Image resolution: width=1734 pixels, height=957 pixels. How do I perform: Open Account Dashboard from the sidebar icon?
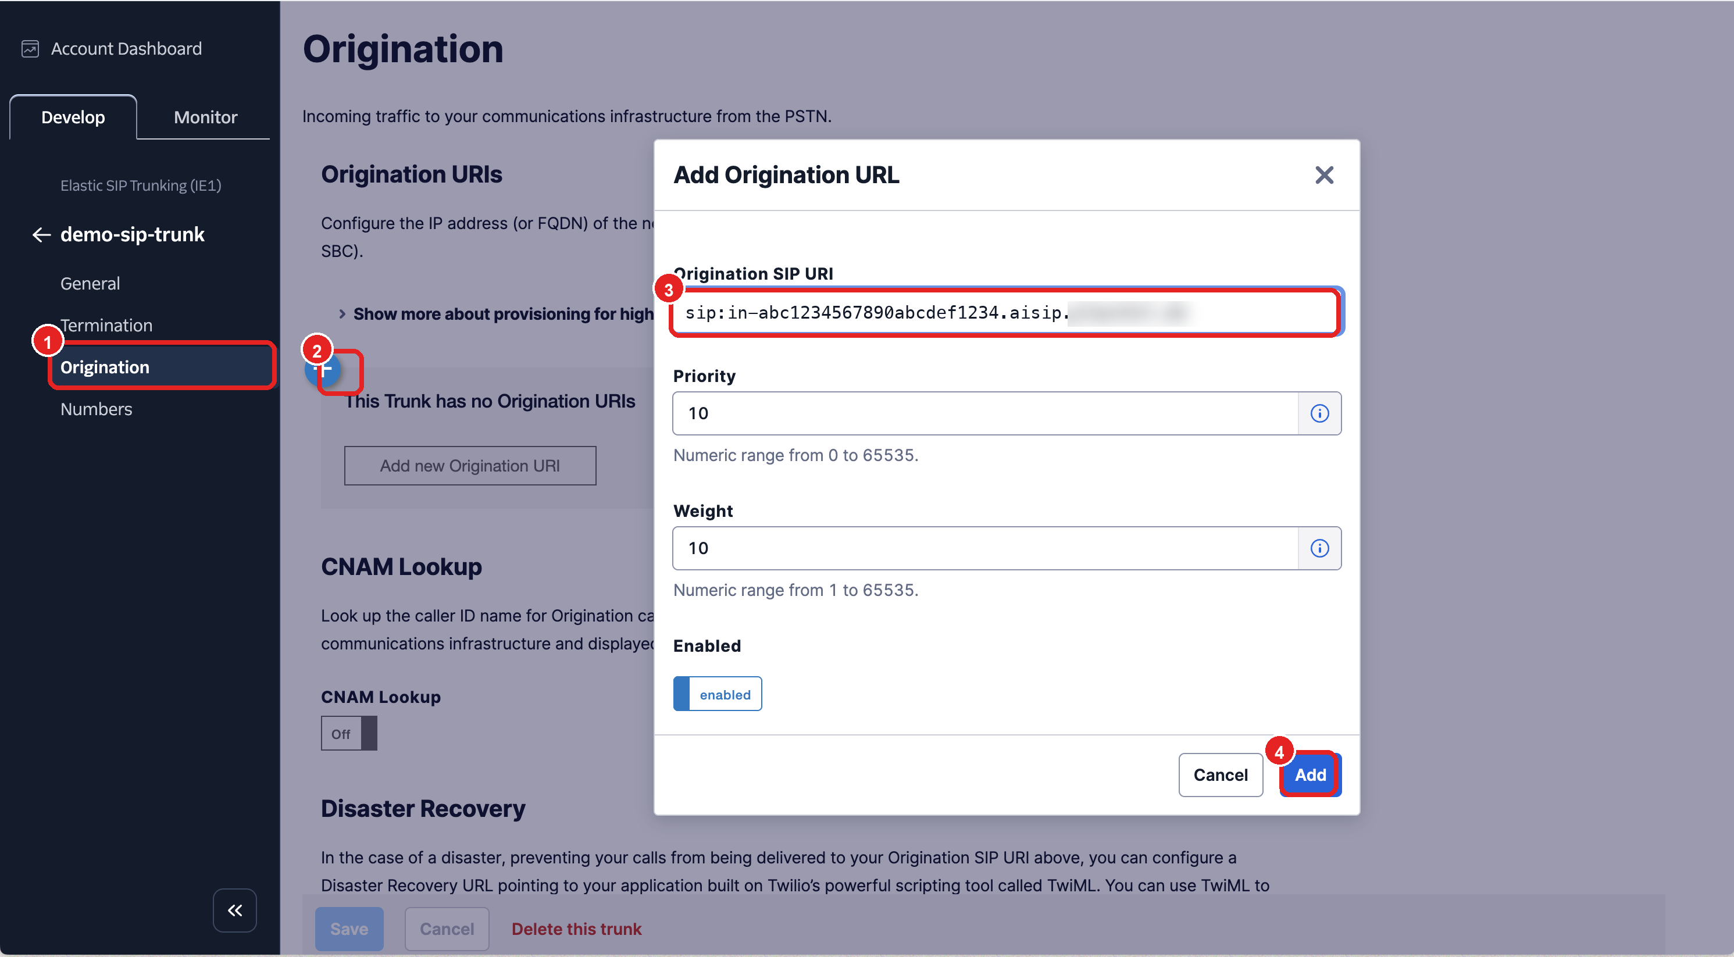pos(30,49)
